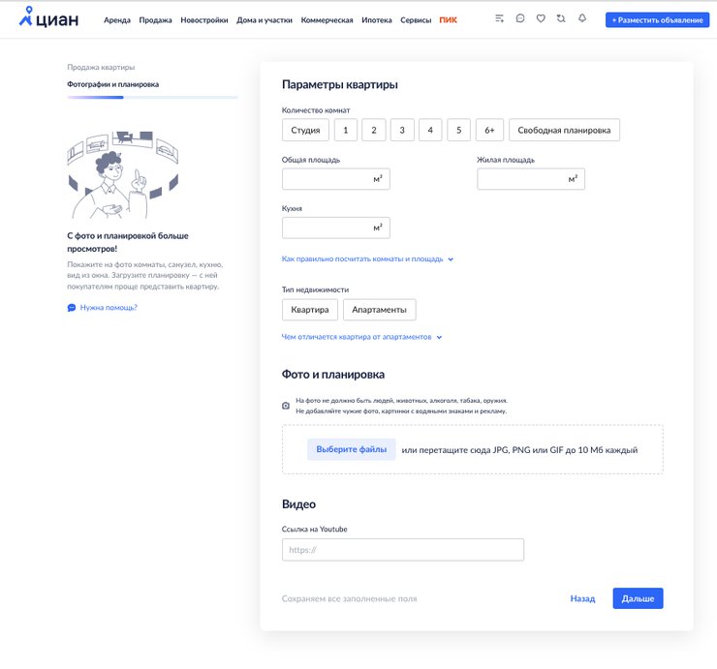
Task: Select Студия as room count
Action: tap(305, 130)
